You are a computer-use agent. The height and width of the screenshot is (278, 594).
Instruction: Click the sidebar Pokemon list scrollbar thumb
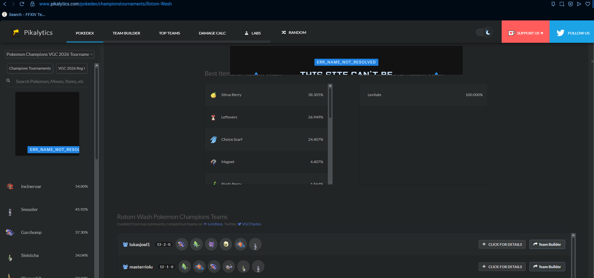point(96,113)
